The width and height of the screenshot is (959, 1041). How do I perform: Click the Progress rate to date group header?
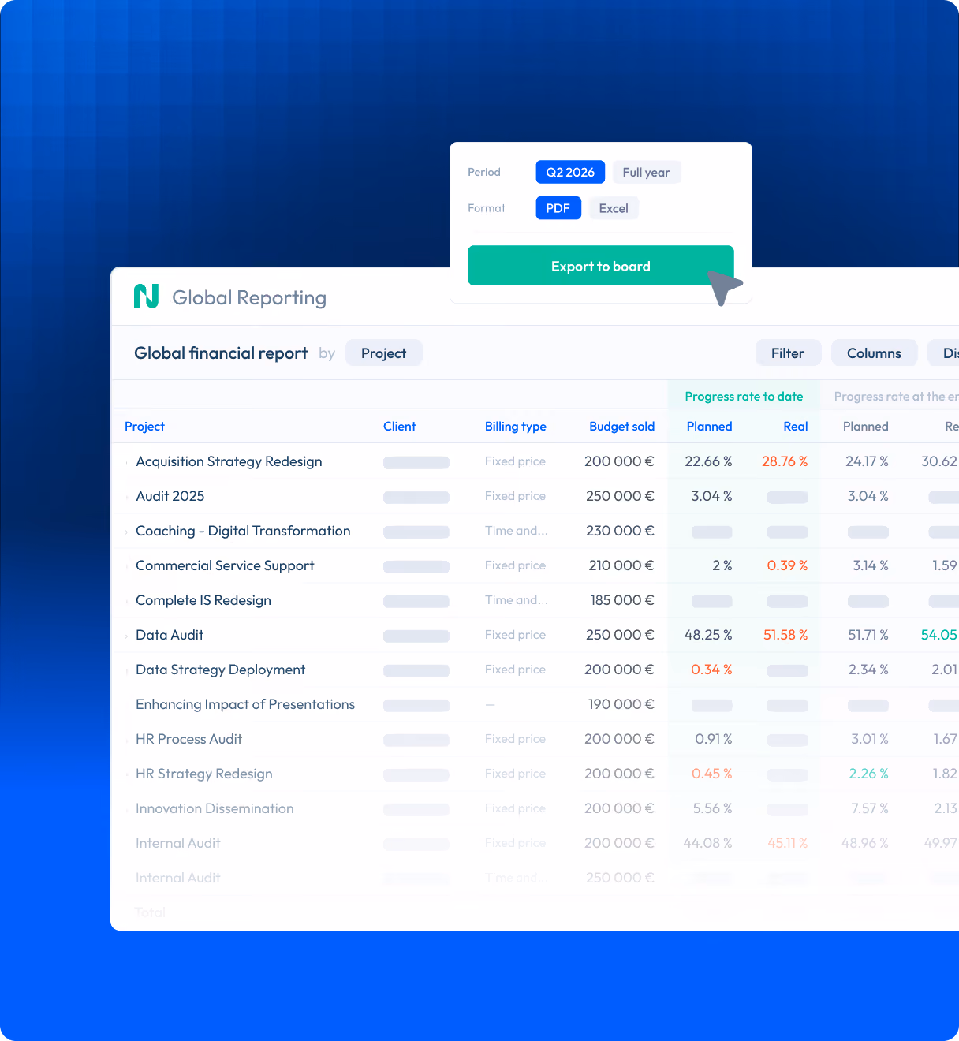[744, 397]
